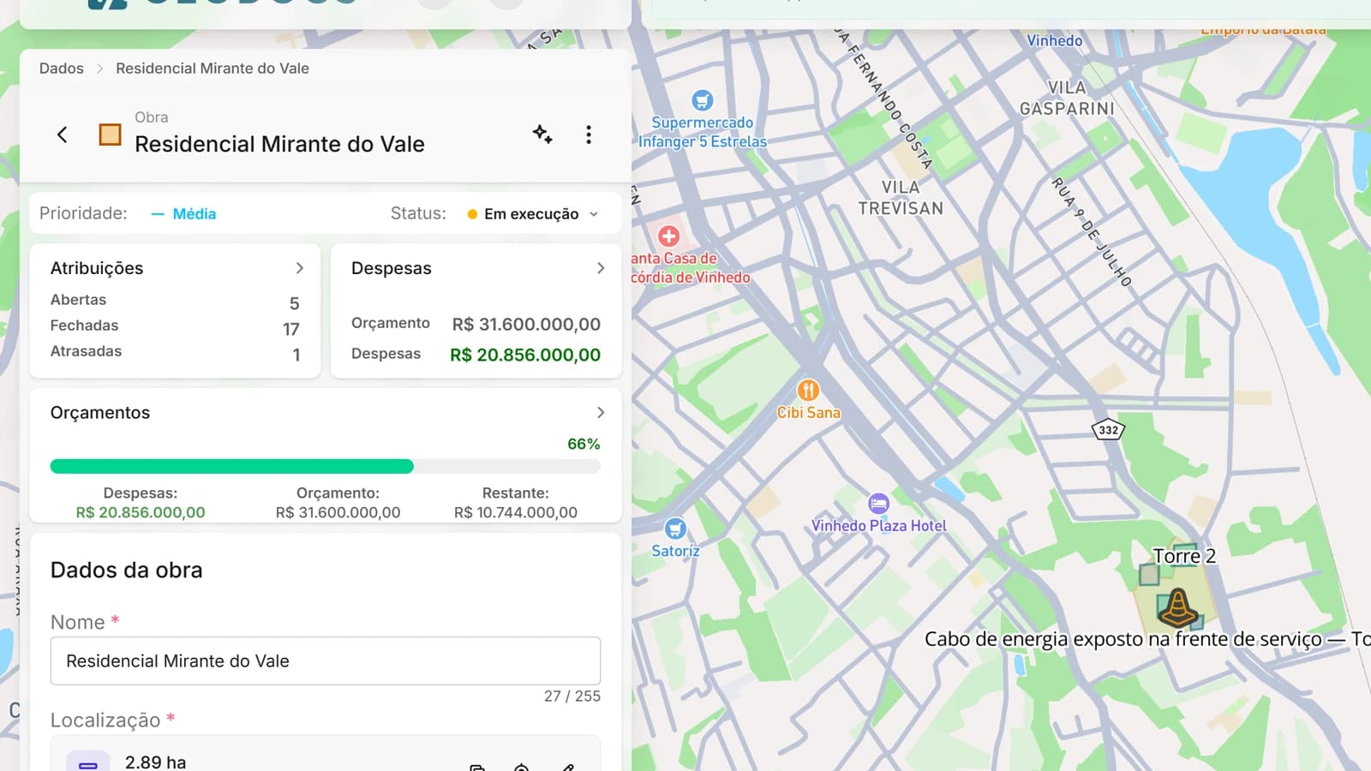Click the Vinhedo city label on the map
The image size is (1371, 771).
(x=1055, y=41)
